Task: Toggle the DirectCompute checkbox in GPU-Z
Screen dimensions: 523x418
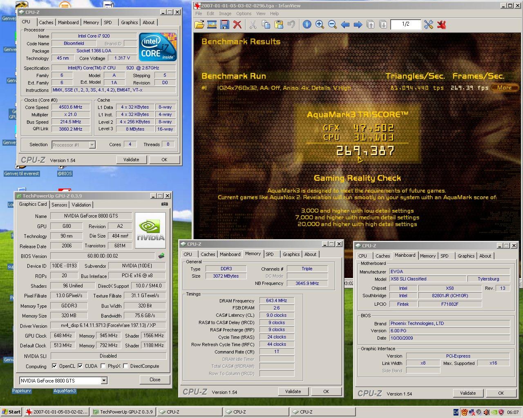Action: point(125,366)
